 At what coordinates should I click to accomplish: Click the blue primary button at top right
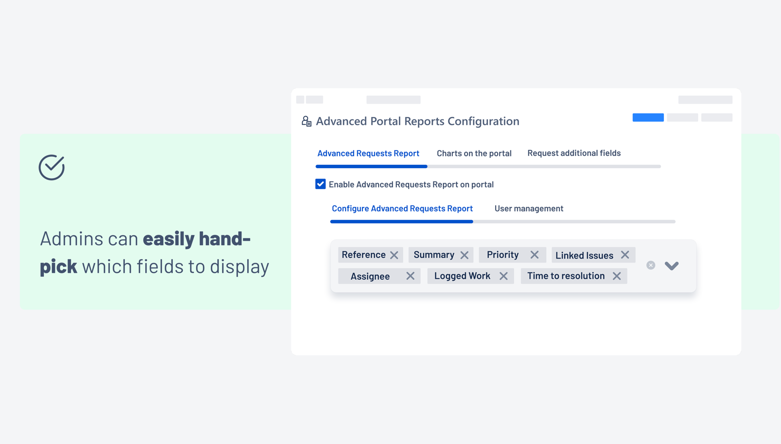click(x=648, y=117)
